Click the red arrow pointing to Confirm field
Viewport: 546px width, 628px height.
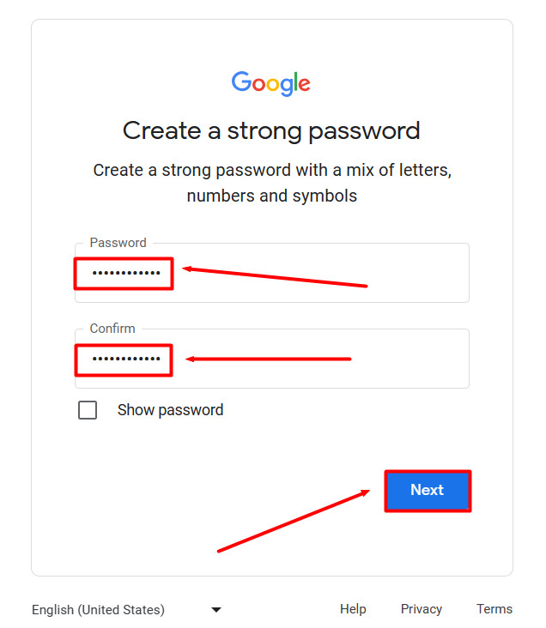[x=269, y=359]
